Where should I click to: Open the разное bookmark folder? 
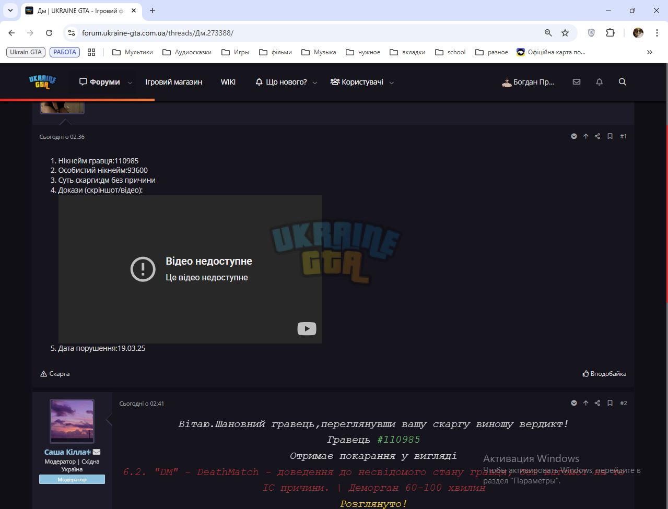[491, 52]
